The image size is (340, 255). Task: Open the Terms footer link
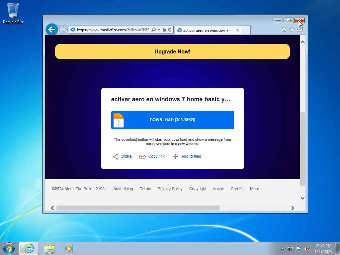(145, 189)
